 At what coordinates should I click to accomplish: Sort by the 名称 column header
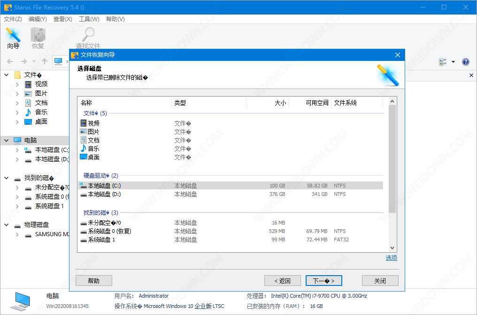tap(125, 103)
